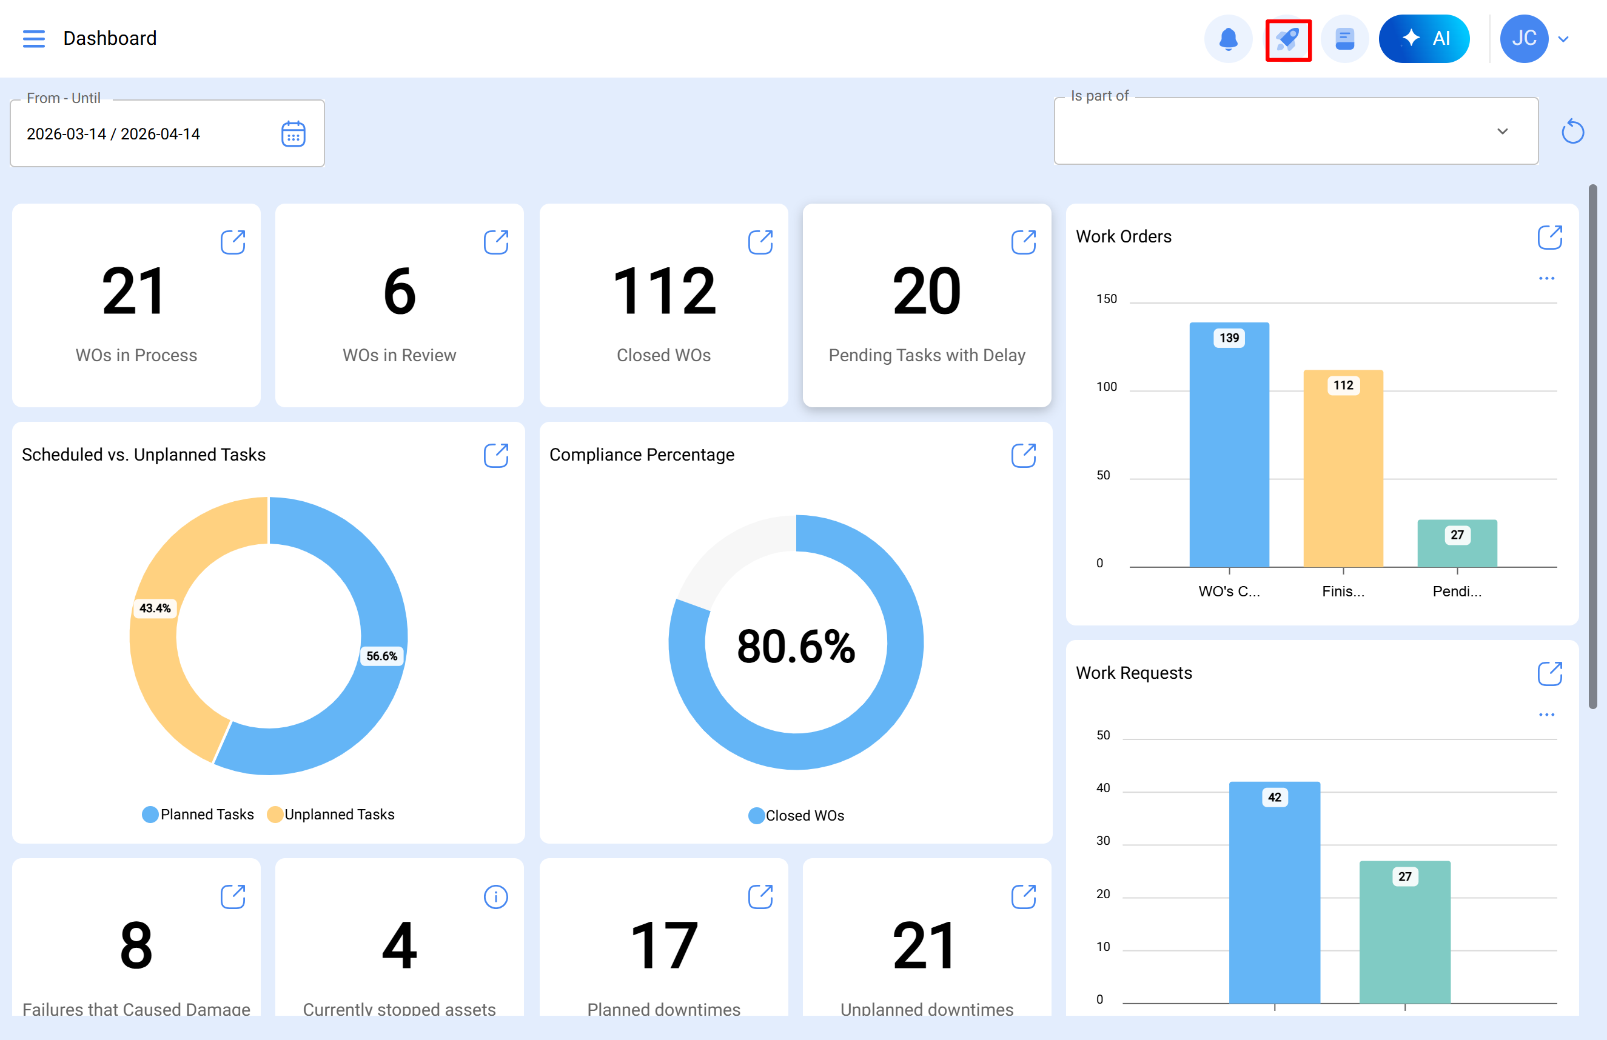Viewport: 1607px width, 1040px height.
Task: Open Work Orders chart three-dot menu
Action: [x=1546, y=278]
